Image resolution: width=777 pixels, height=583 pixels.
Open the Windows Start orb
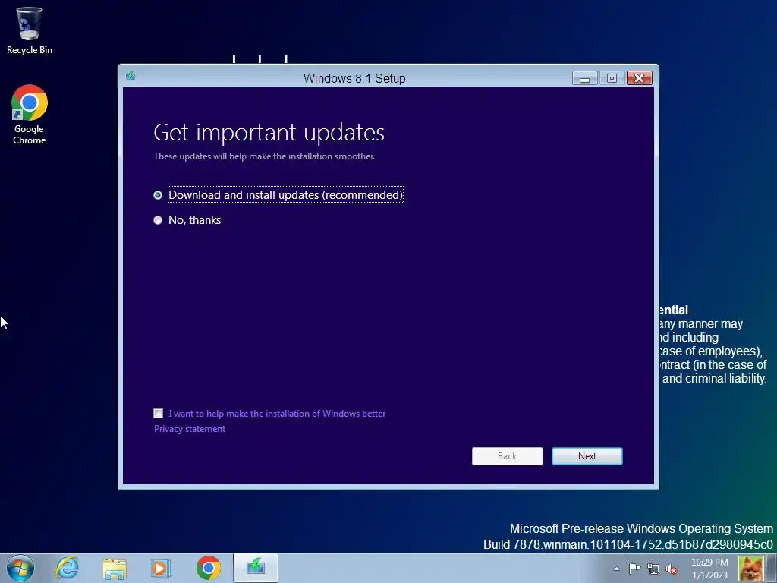tap(20, 568)
